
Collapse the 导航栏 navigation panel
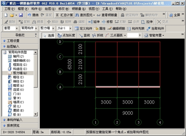[36, 35]
